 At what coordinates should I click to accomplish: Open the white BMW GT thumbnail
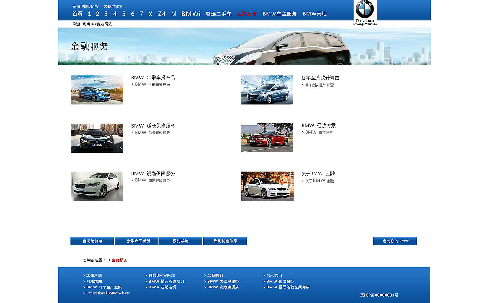click(x=97, y=186)
